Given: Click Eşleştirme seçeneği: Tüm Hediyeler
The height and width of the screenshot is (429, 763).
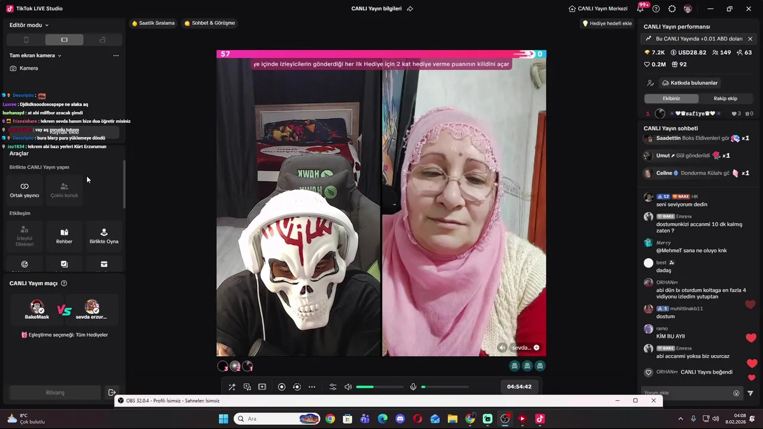Looking at the screenshot, I should click(64, 335).
